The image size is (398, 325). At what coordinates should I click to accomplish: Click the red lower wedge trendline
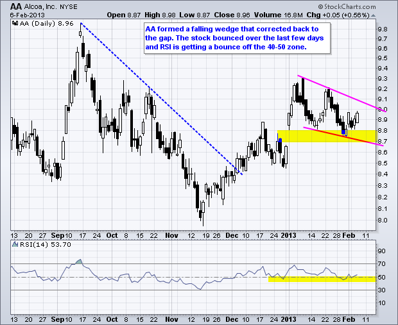344,137
